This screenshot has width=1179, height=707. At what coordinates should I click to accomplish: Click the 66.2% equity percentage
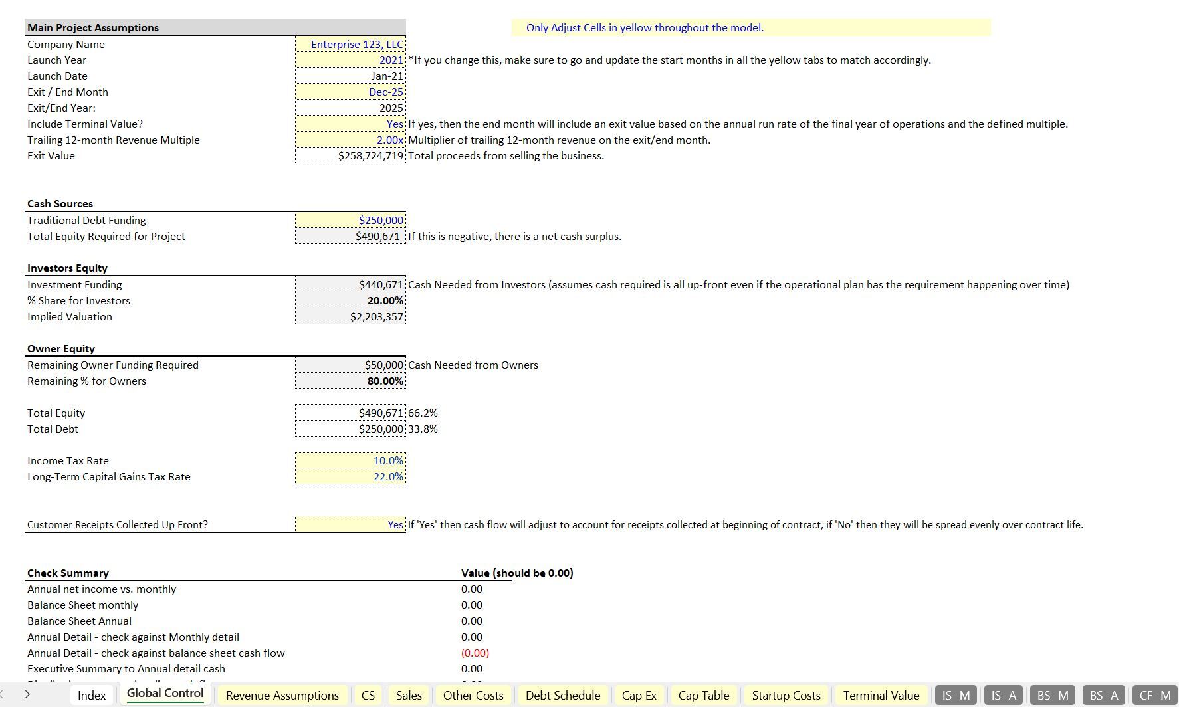click(x=423, y=413)
